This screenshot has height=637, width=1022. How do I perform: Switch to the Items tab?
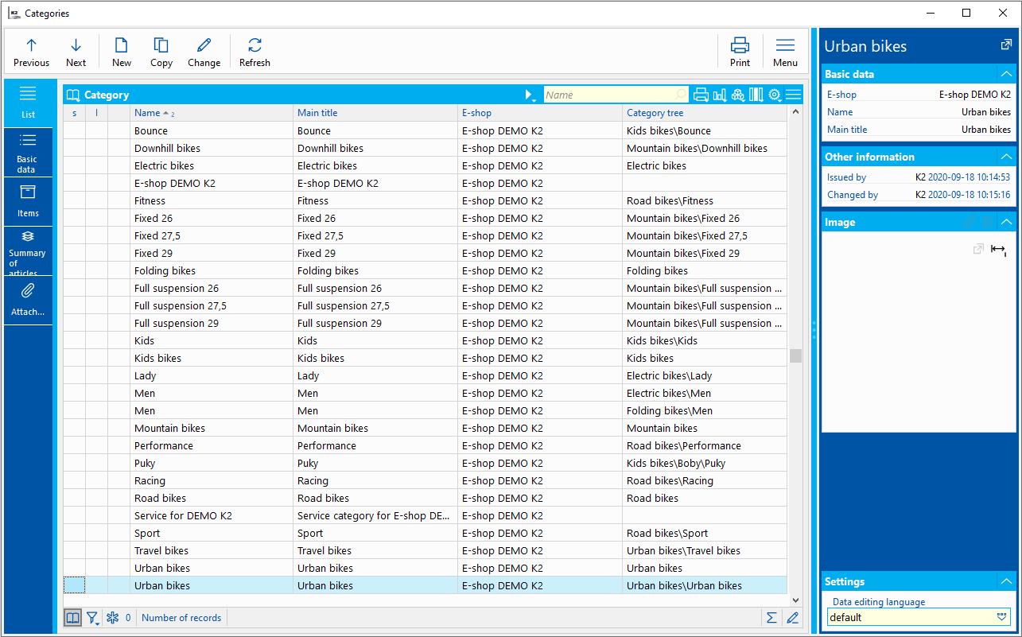point(28,201)
